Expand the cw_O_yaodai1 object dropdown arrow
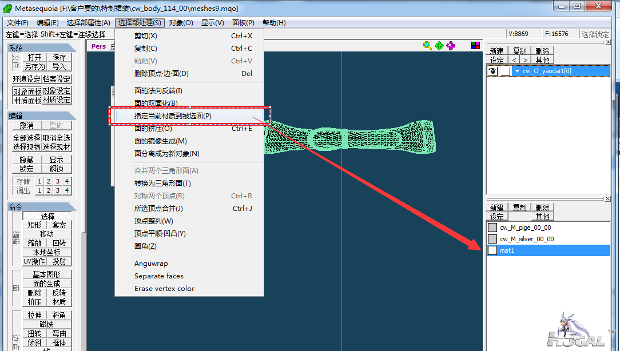620x351 pixels. tap(517, 71)
